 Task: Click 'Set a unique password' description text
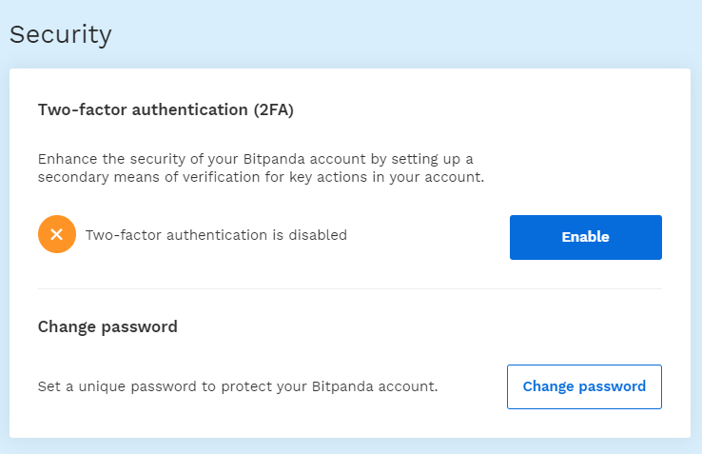coord(238,386)
